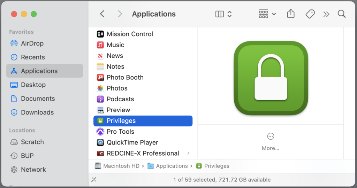Screen dimensions: 357x188
Task: Select the Mission Control app
Action: 143,34
